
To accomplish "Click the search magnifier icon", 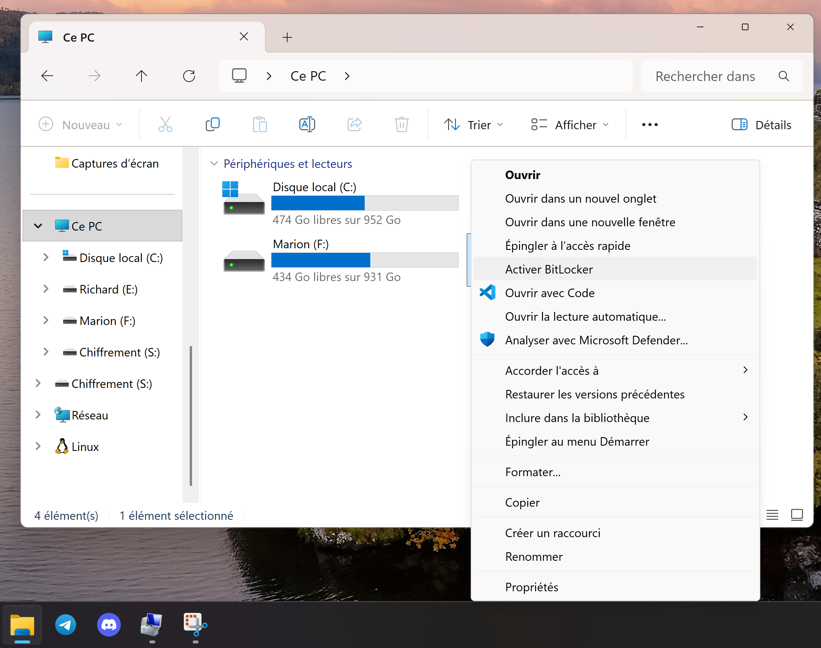I will tap(783, 76).
